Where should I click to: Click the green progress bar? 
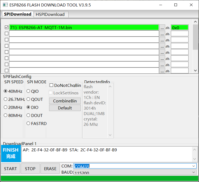point(99,178)
